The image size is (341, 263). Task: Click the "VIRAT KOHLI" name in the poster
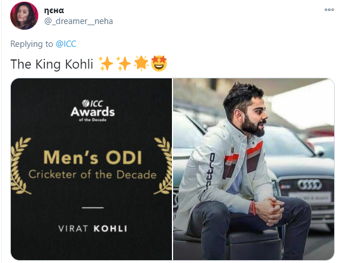pos(93,229)
